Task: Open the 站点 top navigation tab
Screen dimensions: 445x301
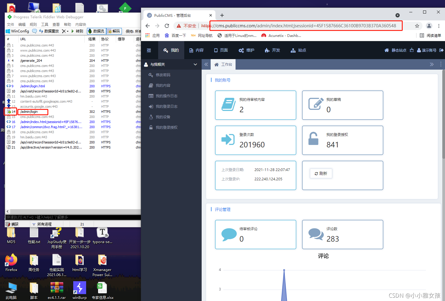Action: pyautogui.click(x=299, y=50)
